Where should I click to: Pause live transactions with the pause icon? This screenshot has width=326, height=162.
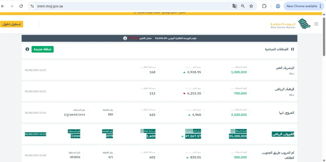(x=292, y=49)
